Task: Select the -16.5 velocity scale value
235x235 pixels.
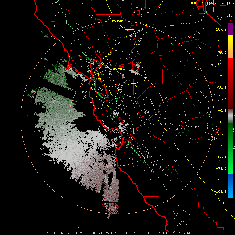Action: [x=221, y=122]
